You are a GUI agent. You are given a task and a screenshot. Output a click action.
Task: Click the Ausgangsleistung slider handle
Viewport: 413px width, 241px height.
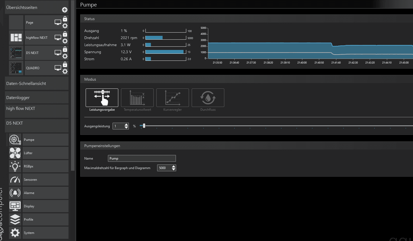click(x=144, y=126)
